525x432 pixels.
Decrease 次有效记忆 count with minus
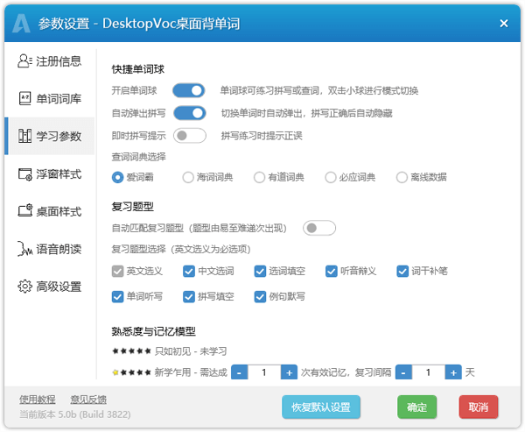click(x=240, y=372)
